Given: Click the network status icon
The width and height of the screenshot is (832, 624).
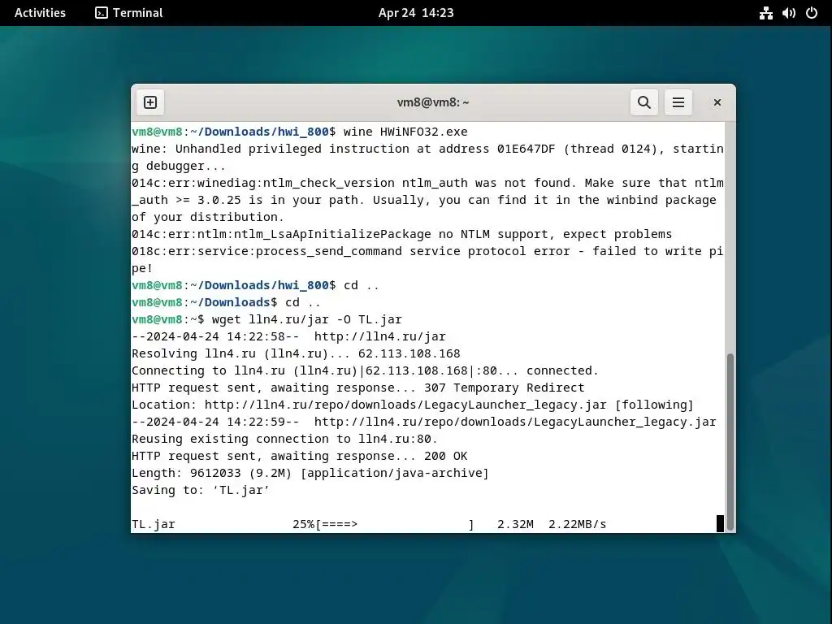Looking at the screenshot, I should click(x=765, y=13).
